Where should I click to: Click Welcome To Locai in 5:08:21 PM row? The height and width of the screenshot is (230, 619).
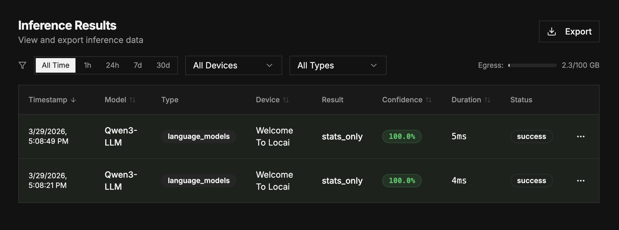click(x=274, y=181)
